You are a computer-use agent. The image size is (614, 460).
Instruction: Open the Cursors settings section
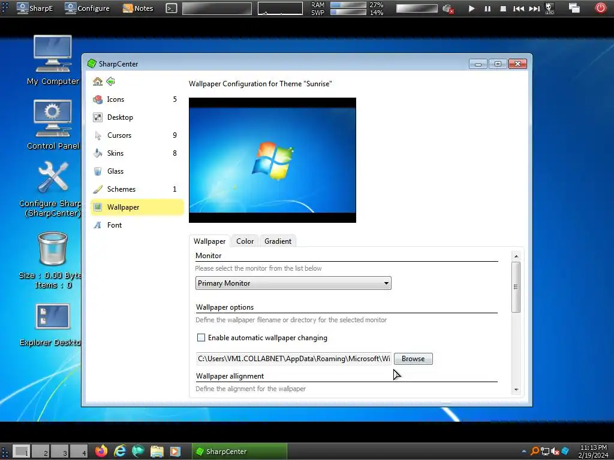[x=136, y=135]
